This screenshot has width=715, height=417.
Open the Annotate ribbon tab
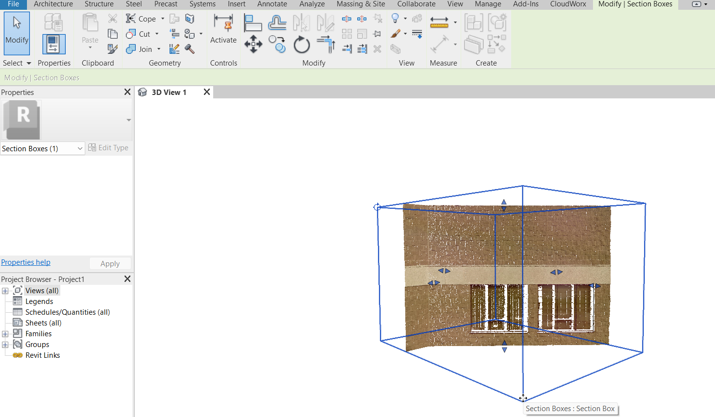272,4
